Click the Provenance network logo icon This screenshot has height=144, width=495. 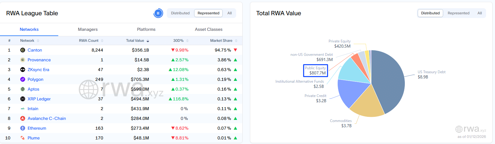coord(23,60)
